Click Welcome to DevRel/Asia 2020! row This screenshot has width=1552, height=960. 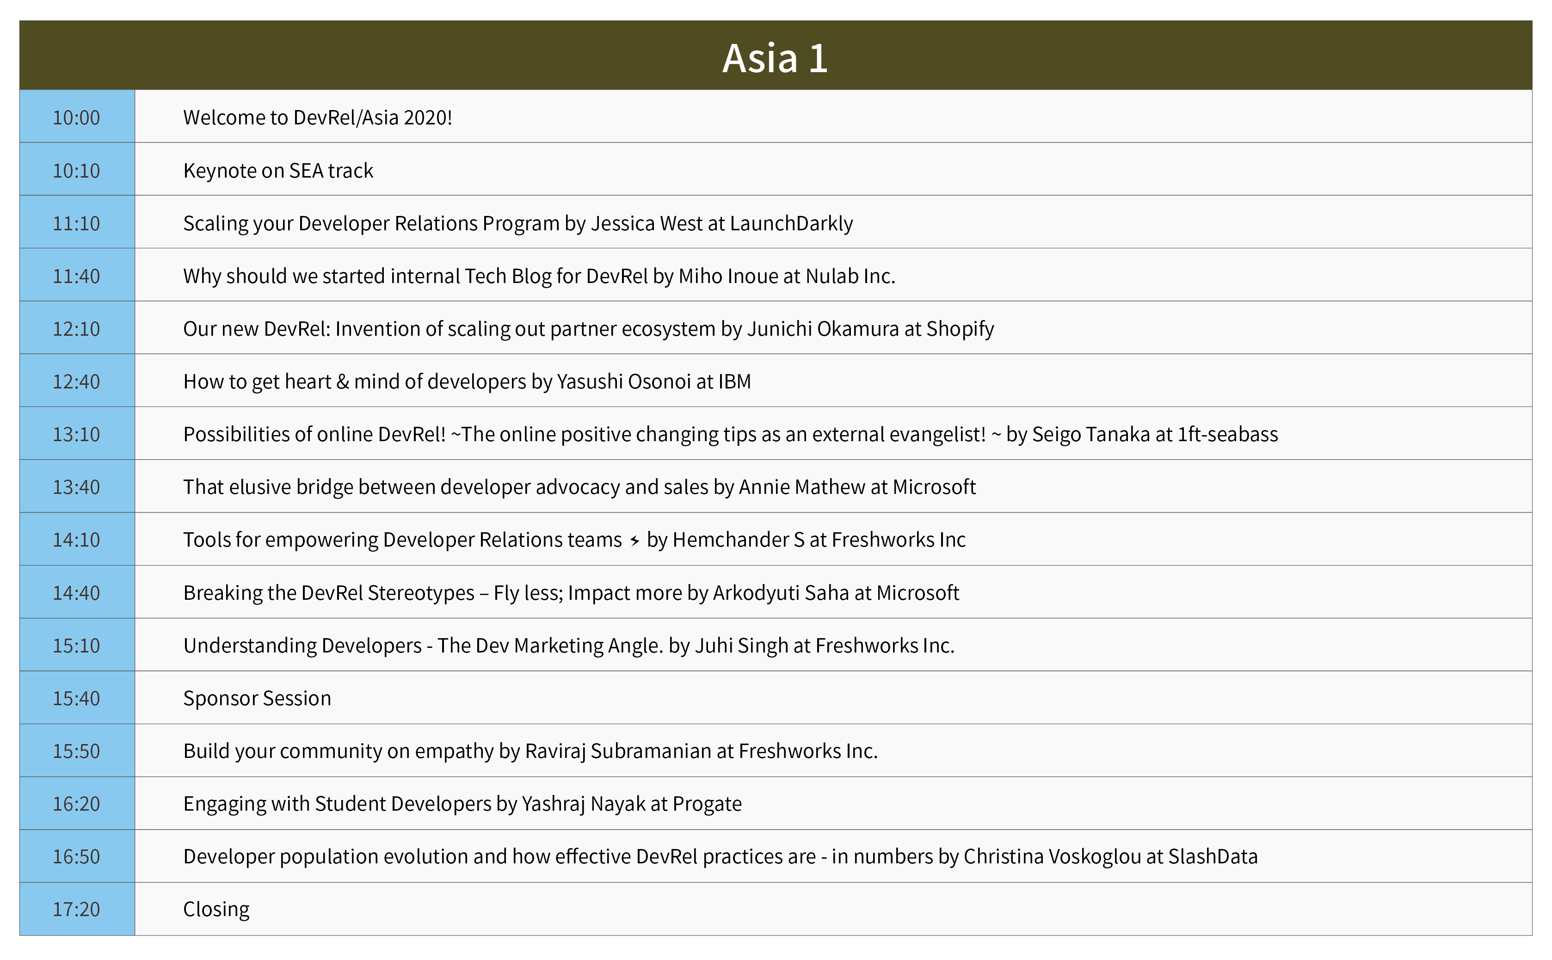(x=317, y=117)
